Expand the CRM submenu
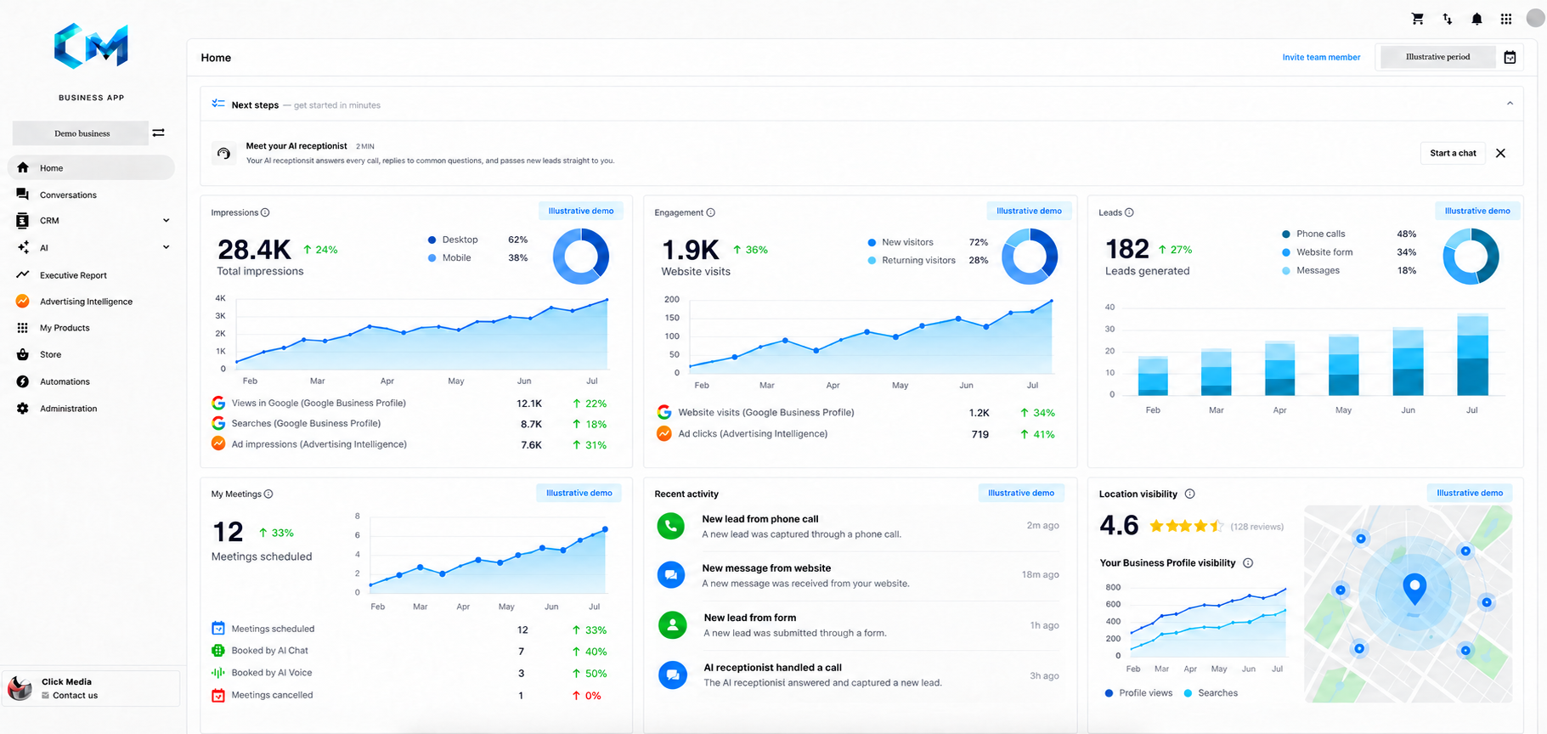The image size is (1547, 734). click(x=167, y=220)
